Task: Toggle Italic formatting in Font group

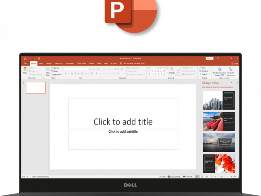Action: click(69, 73)
